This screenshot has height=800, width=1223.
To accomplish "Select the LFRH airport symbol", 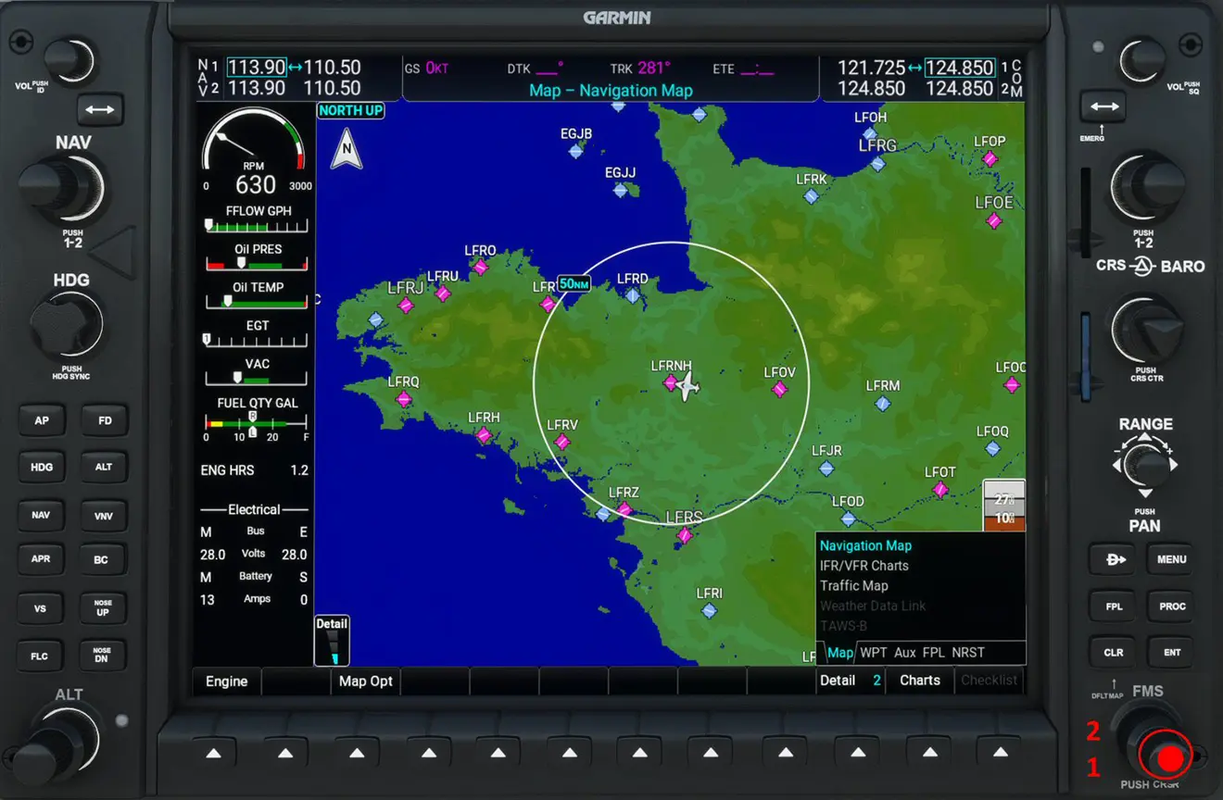I will point(484,434).
